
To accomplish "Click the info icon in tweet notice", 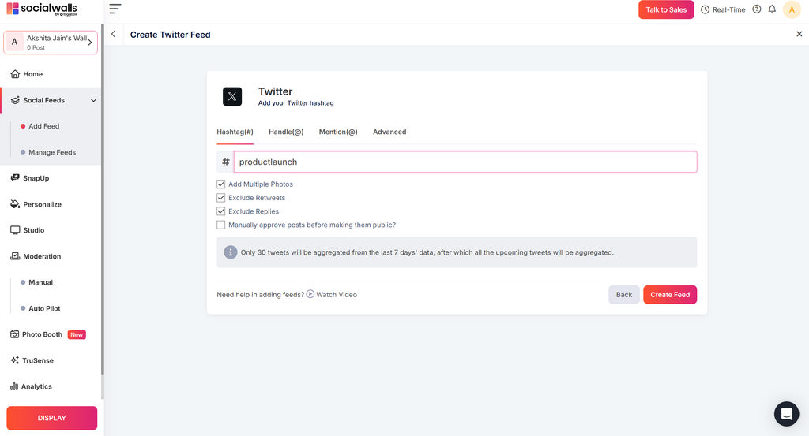I will [x=230, y=252].
